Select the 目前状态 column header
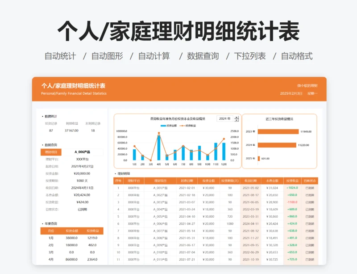Screen dimensions: 357x274 click(x=310, y=181)
